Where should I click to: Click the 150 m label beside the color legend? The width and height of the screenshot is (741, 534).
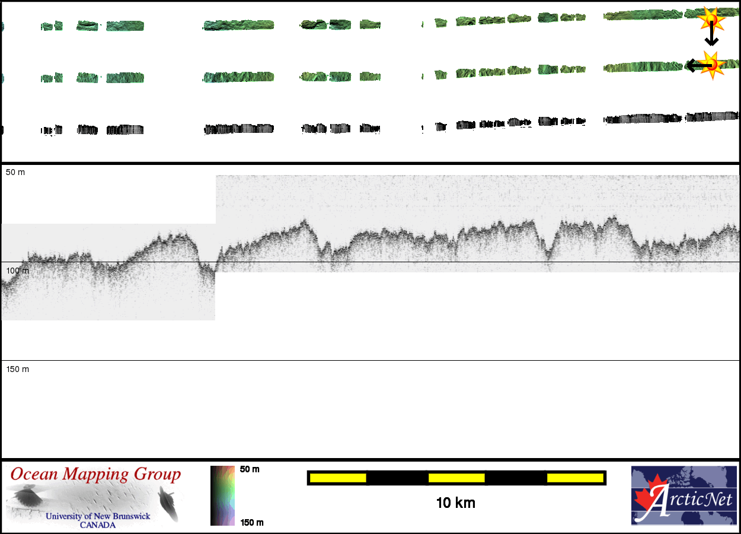(x=251, y=522)
